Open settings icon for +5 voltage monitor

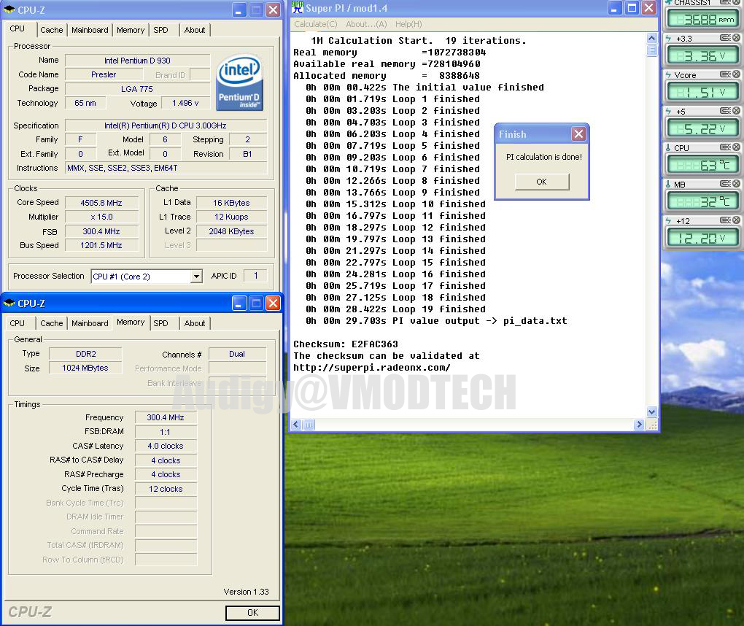pos(725,111)
